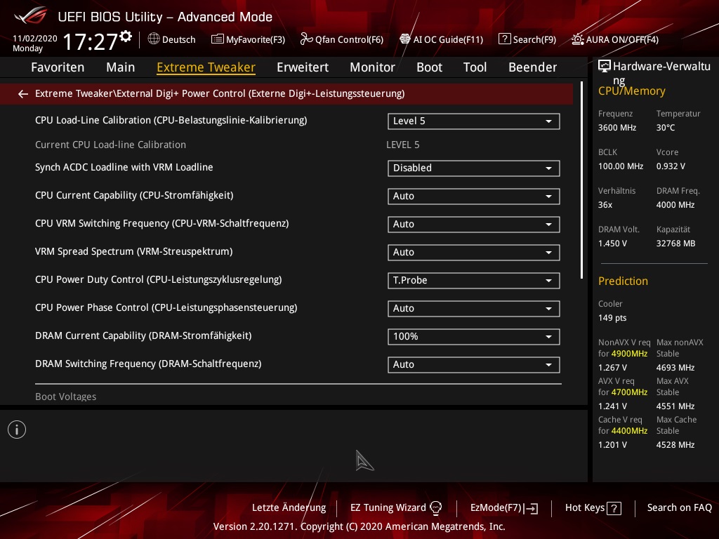Open the Beender tab

[532, 67]
